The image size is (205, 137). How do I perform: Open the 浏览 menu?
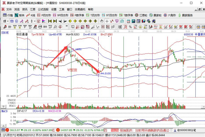(17, 9)
